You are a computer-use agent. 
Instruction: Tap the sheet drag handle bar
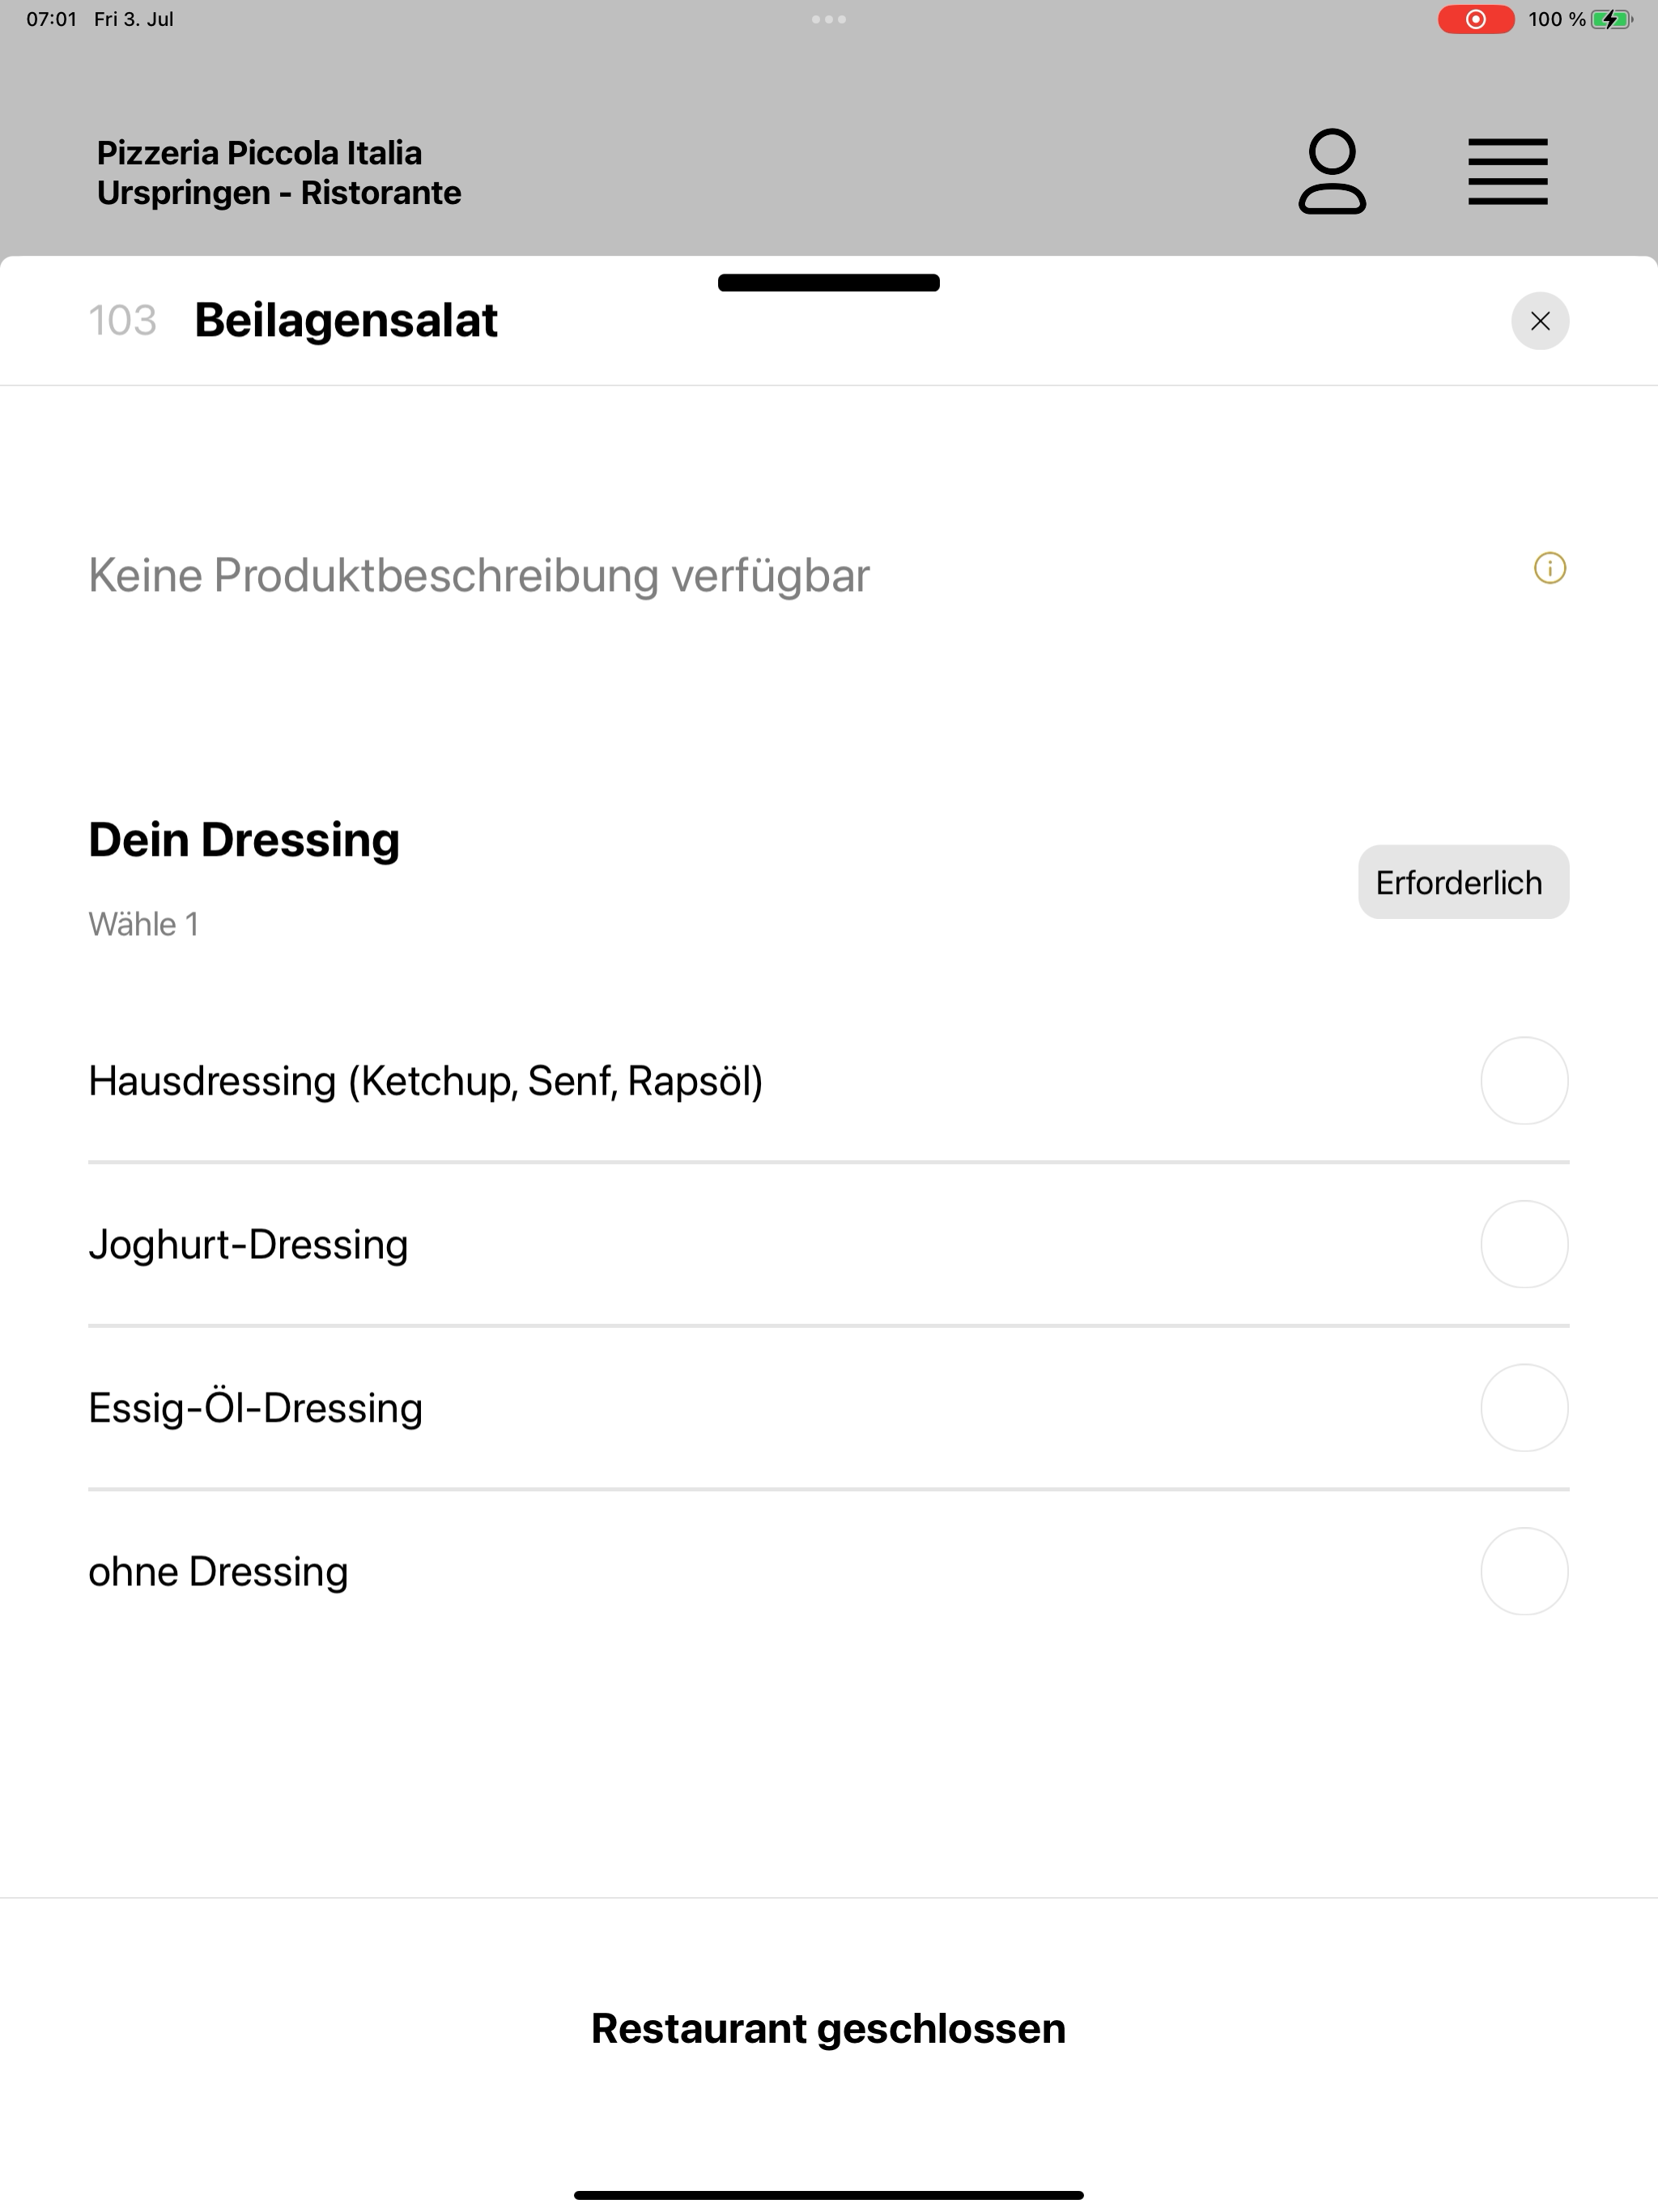click(x=829, y=283)
